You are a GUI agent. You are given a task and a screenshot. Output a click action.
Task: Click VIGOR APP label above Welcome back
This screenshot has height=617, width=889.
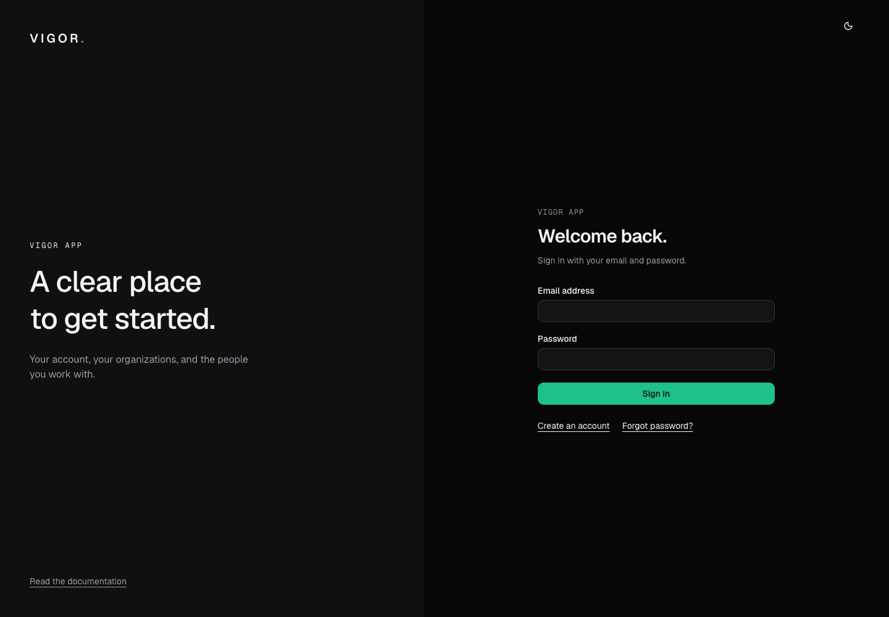pyautogui.click(x=561, y=212)
